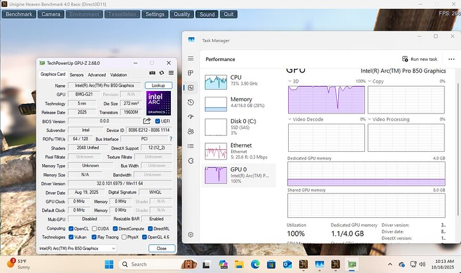Screen dimensions: 461x273
Task: Toggle DirectML checkbox in GPU-Z
Action: pos(150,229)
